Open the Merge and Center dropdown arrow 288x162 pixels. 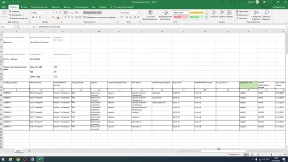(x=117, y=17)
